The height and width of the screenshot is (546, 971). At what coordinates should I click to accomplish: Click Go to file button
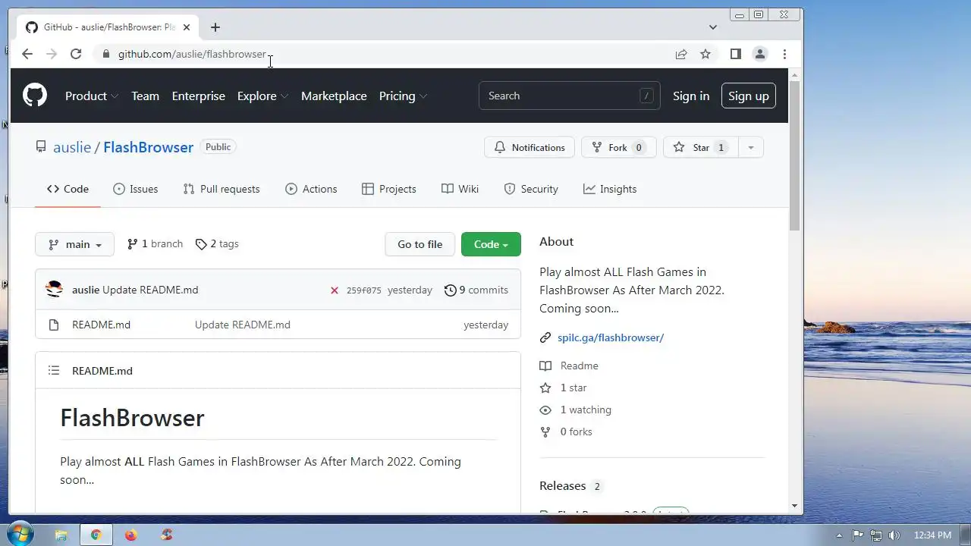(420, 244)
